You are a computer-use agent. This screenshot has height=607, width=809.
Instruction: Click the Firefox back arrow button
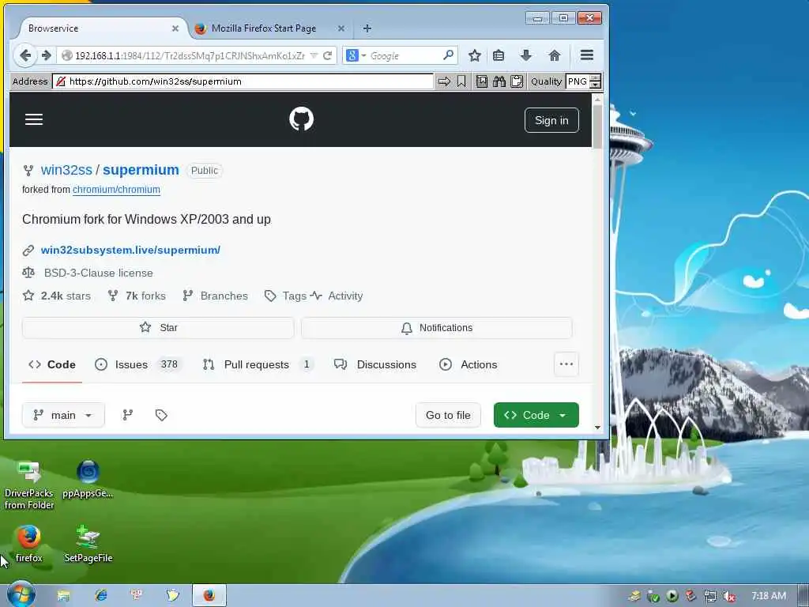click(24, 55)
